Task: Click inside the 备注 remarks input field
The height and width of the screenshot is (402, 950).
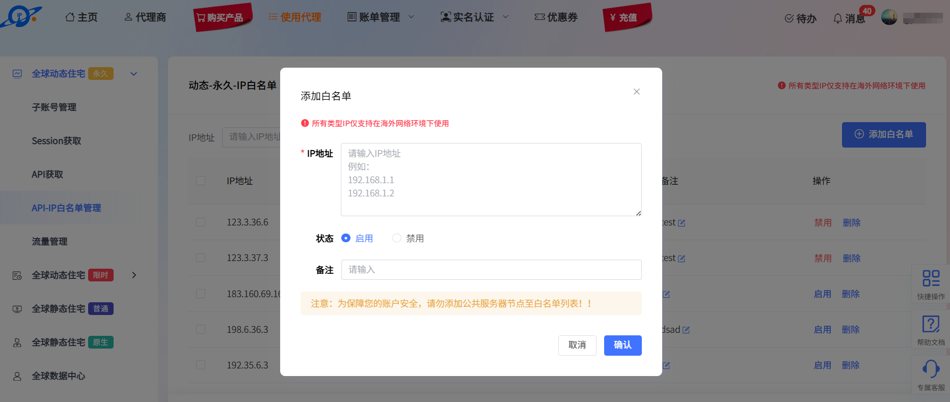Action: click(491, 270)
